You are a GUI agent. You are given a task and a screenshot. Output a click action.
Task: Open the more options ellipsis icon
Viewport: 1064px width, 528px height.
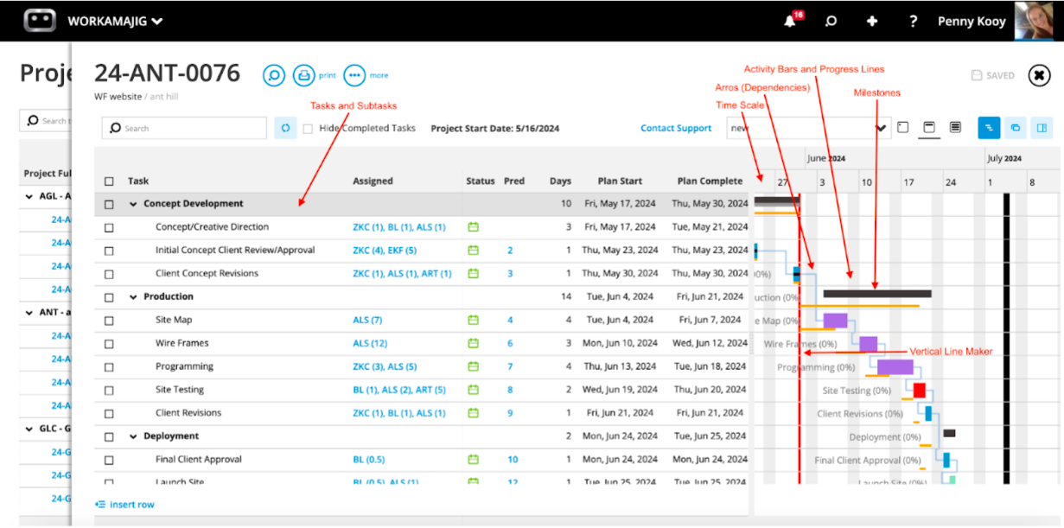pos(354,75)
